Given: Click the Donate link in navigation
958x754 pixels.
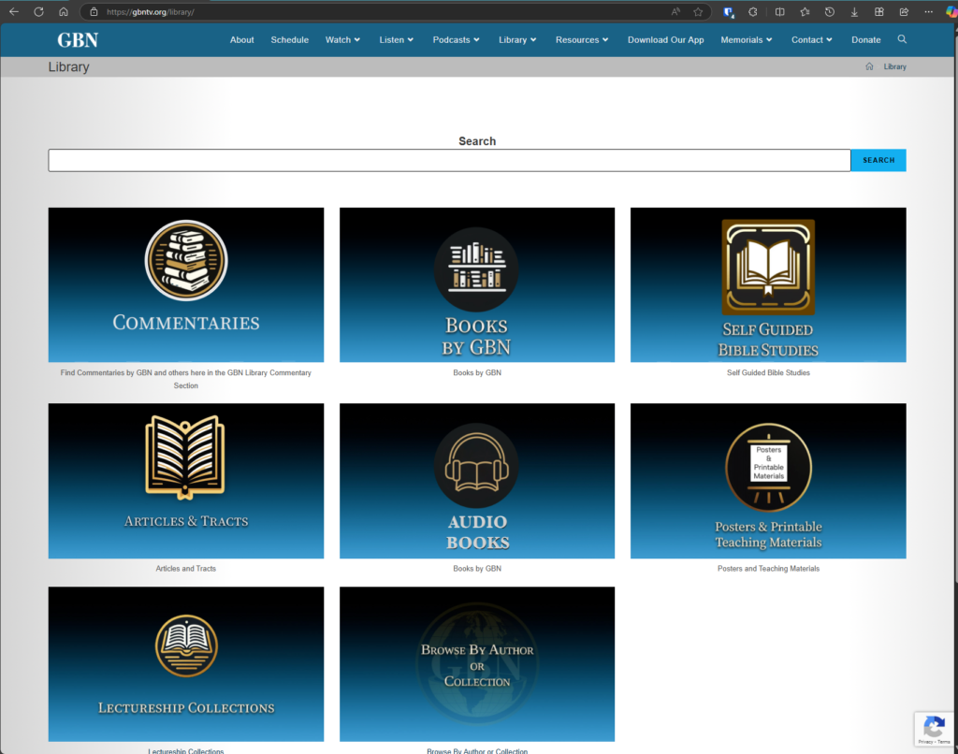Looking at the screenshot, I should pyautogui.click(x=865, y=40).
